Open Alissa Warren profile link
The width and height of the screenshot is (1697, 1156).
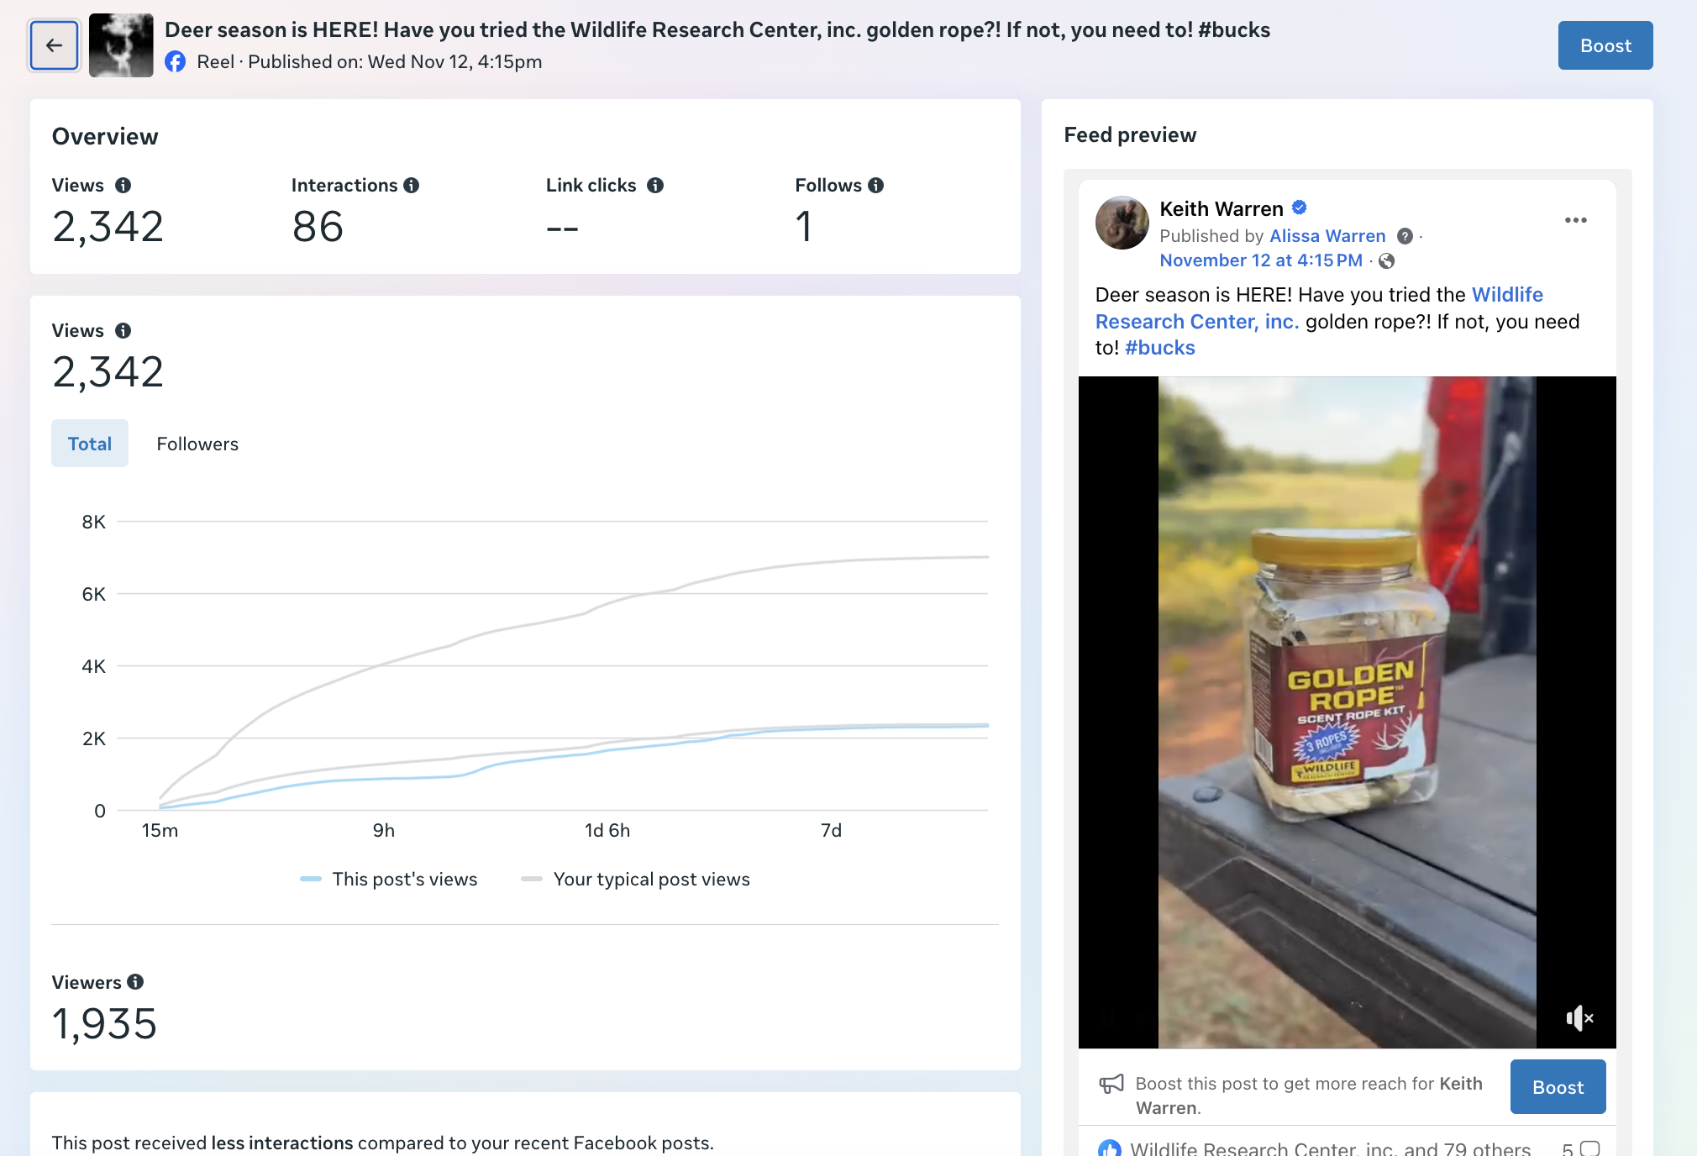tap(1327, 236)
